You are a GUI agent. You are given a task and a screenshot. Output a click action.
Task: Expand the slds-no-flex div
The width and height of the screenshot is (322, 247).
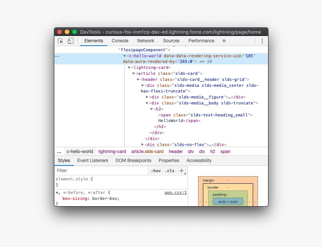point(143,144)
